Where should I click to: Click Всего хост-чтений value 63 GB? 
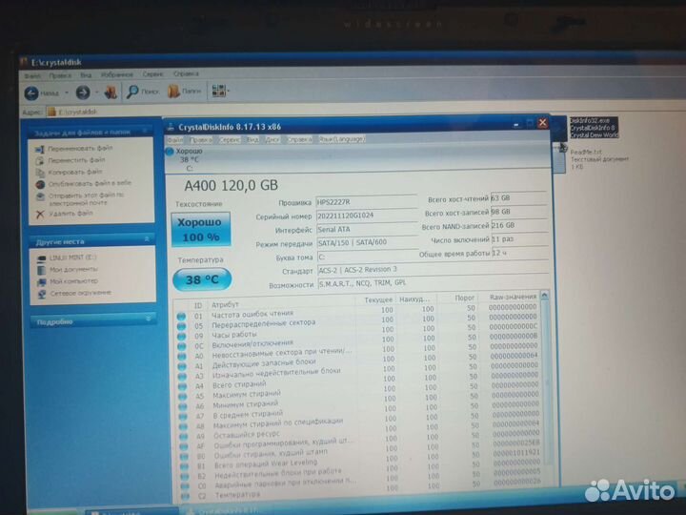(x=518, y=198)
